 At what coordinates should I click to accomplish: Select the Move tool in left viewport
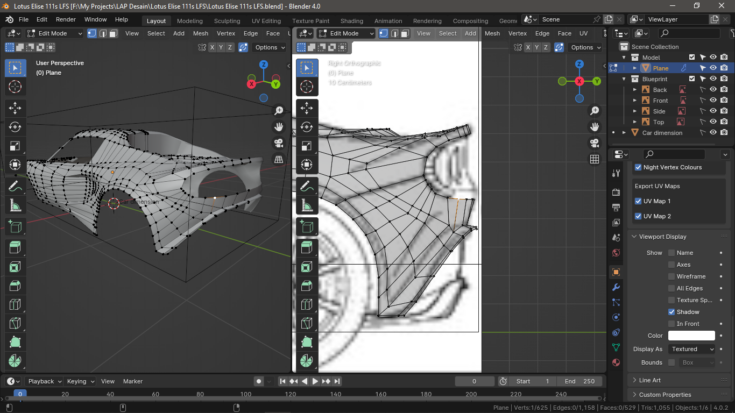[x=15, y=108]
